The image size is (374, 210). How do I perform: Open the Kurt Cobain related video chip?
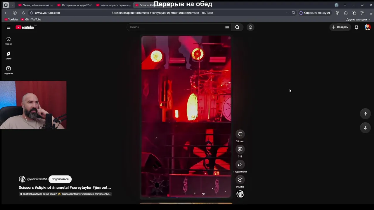(x=65, y=194)
